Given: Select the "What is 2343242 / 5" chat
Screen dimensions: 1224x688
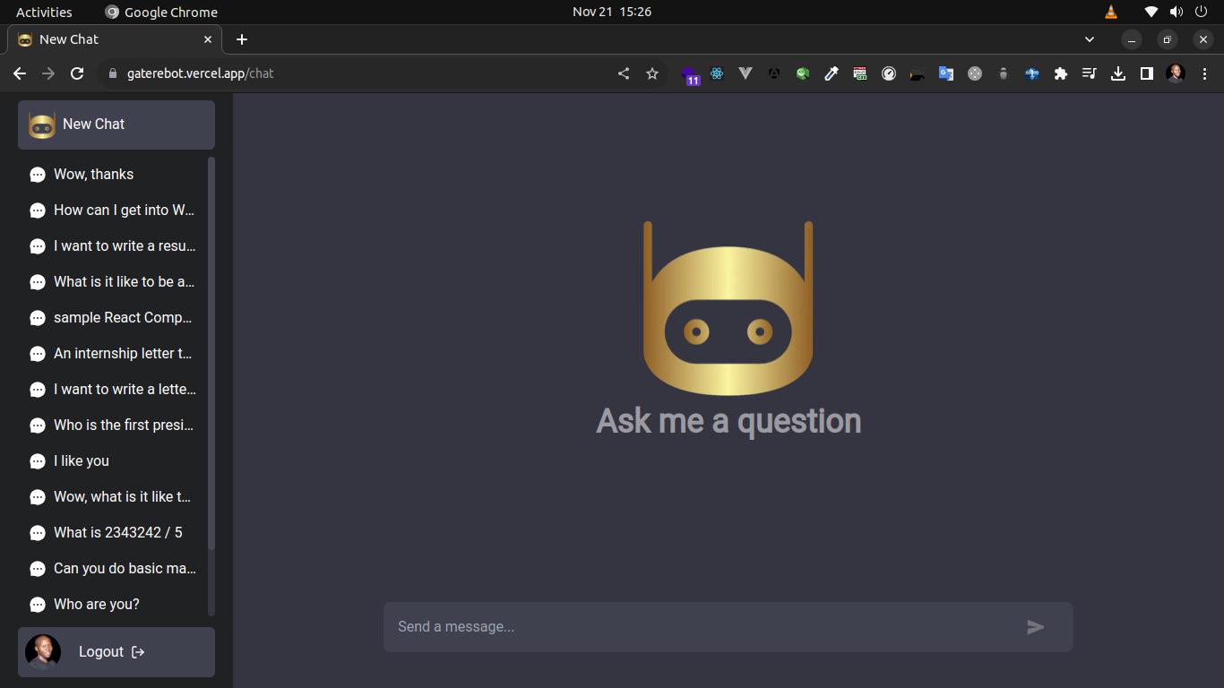Looking at the screenshot, I should pyautogui.click(x=117, y=532).
